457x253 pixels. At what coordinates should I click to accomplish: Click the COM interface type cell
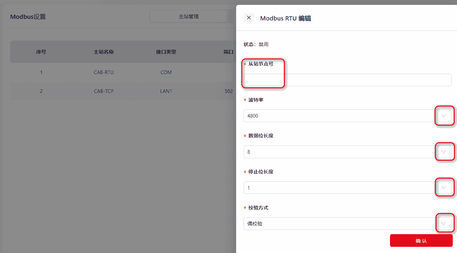point(166,72)
